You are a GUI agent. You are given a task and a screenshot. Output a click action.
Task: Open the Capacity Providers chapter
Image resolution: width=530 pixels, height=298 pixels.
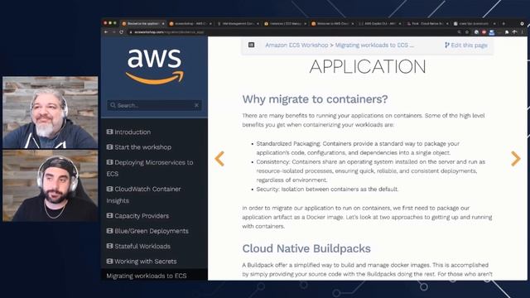tap(137, 215)
